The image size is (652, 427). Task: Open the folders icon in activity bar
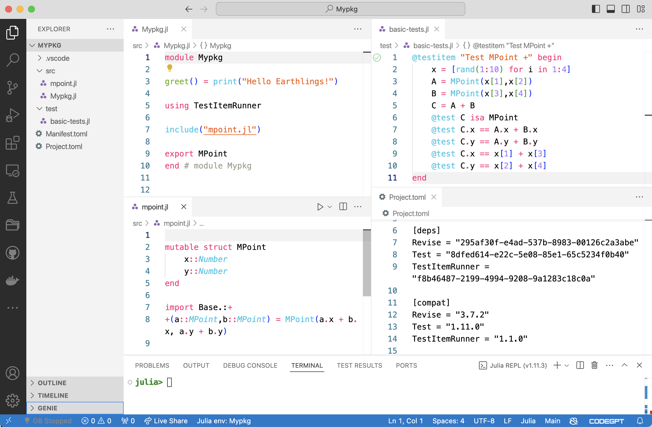coord(13,225)
